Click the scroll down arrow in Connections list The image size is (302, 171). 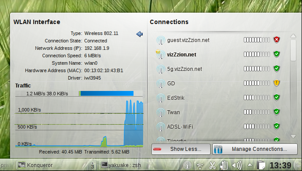[293, 136]
